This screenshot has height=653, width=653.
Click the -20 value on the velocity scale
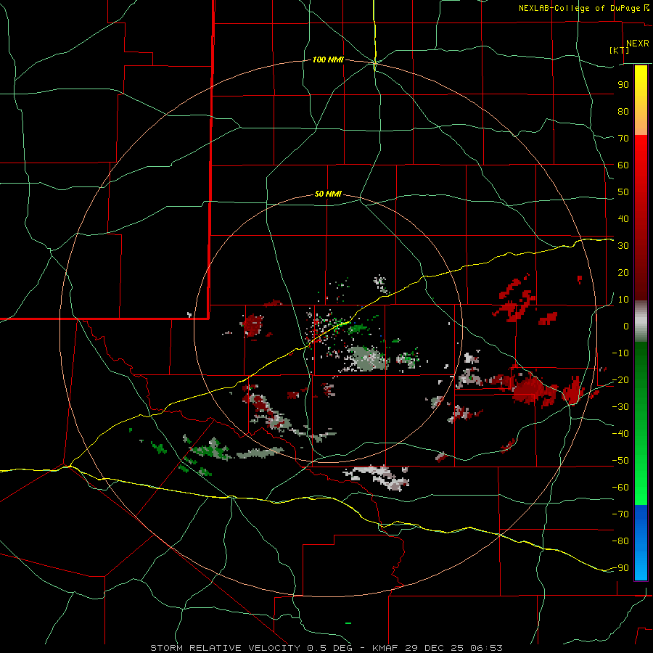click(x=620, y=379)
